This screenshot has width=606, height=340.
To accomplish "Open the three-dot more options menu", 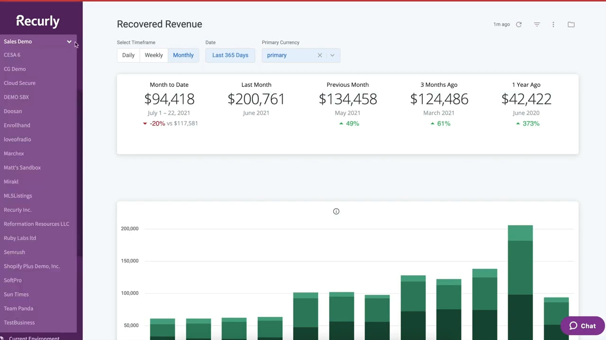I will pos(553,25).
